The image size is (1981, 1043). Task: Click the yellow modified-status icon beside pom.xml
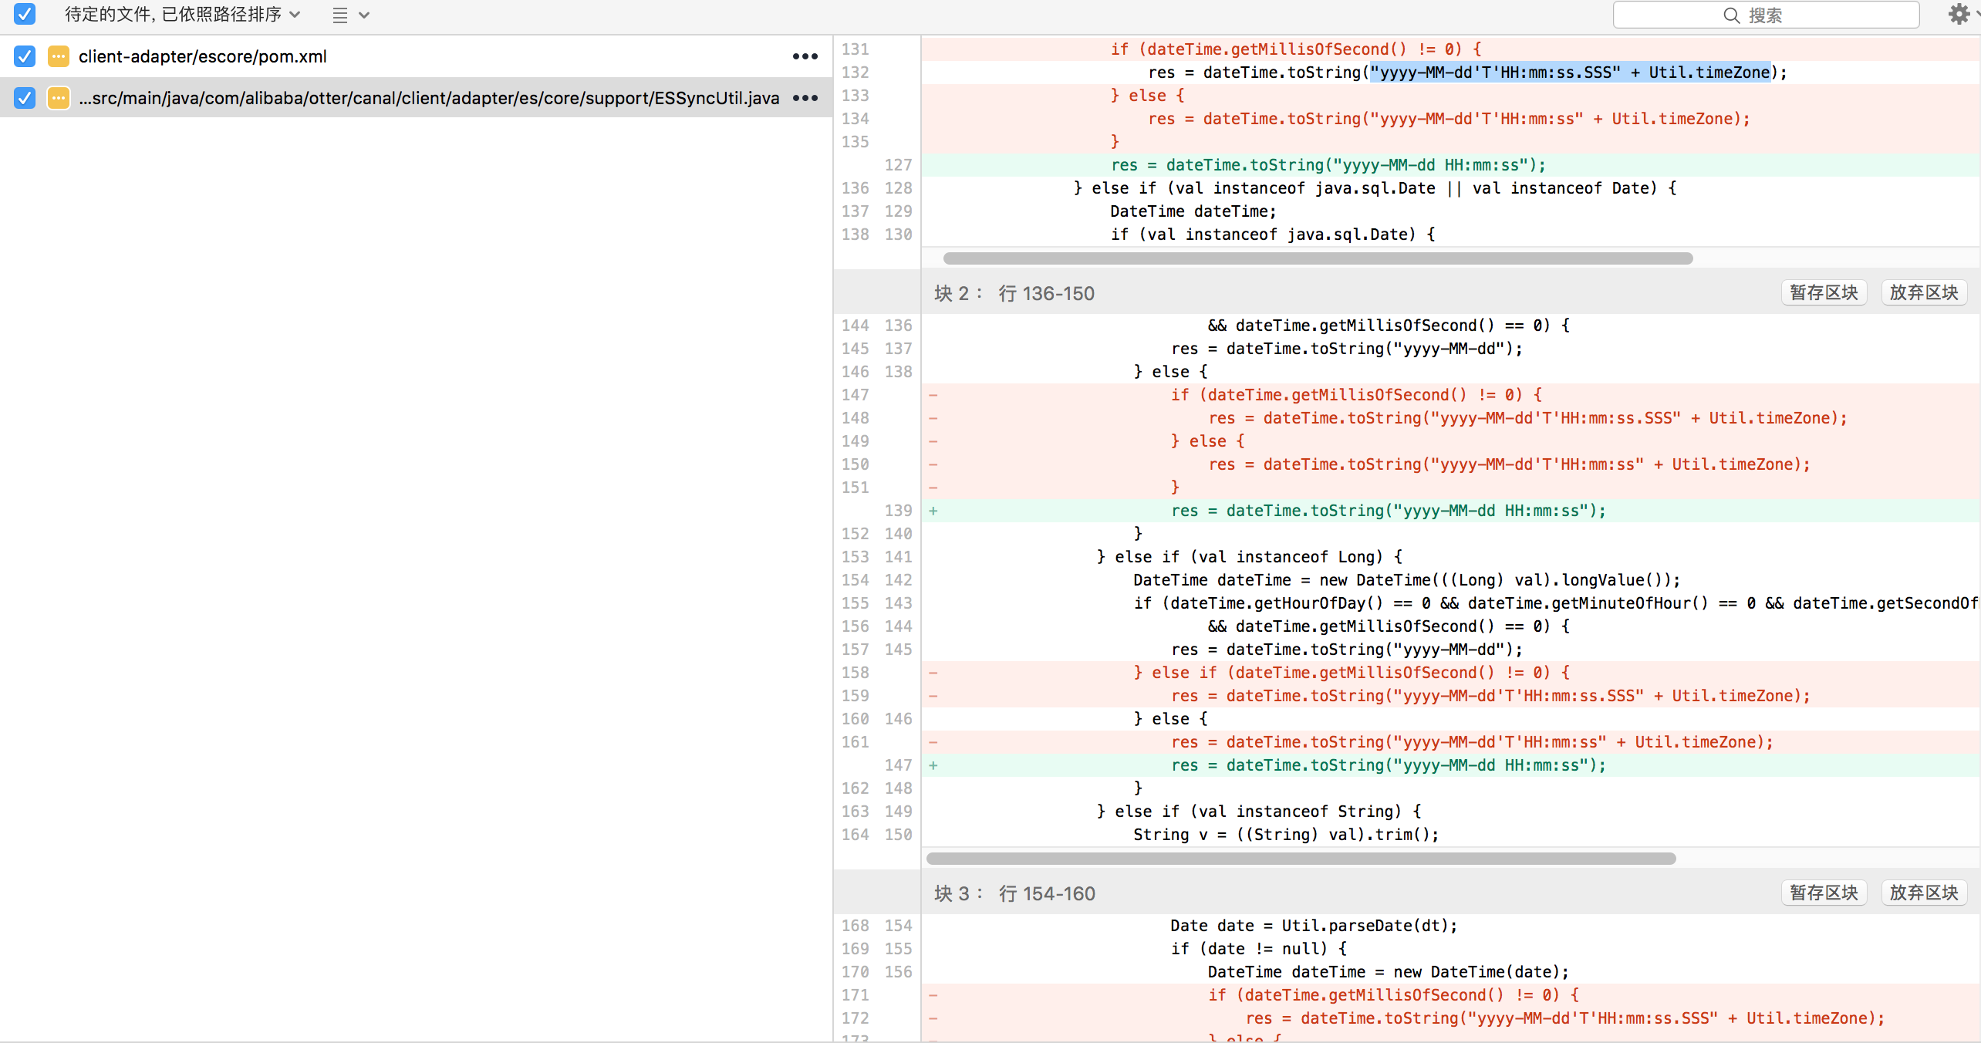tap(58, 56)
